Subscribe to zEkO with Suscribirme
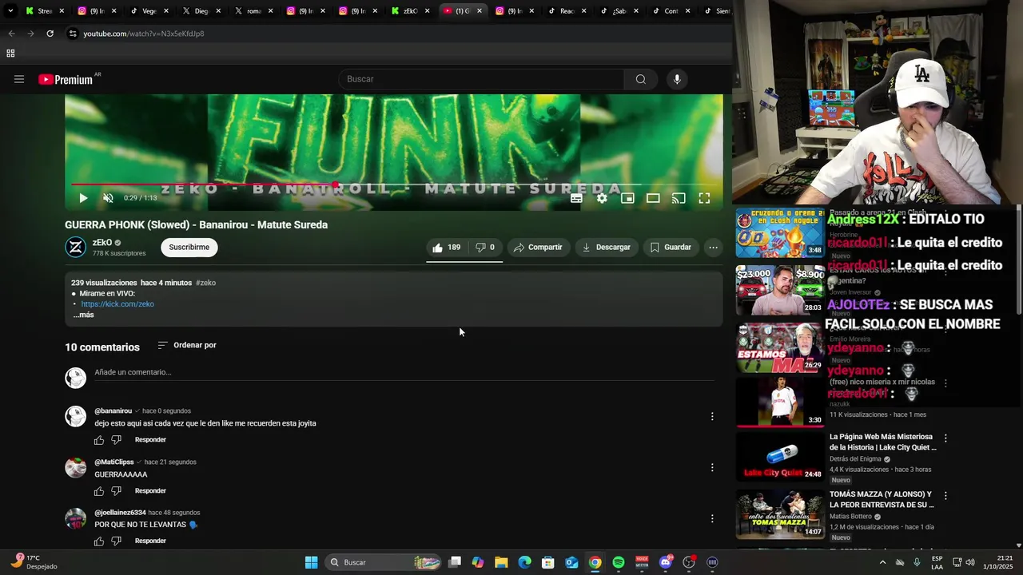This screenshot has width=1023, height=575. tap(189, 248)
